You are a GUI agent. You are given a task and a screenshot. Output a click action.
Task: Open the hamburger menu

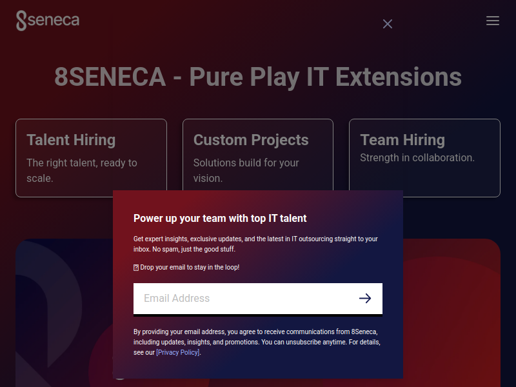point(493,21)
